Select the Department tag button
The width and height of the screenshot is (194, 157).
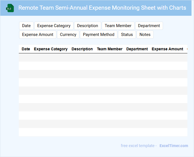coord(149,26)
